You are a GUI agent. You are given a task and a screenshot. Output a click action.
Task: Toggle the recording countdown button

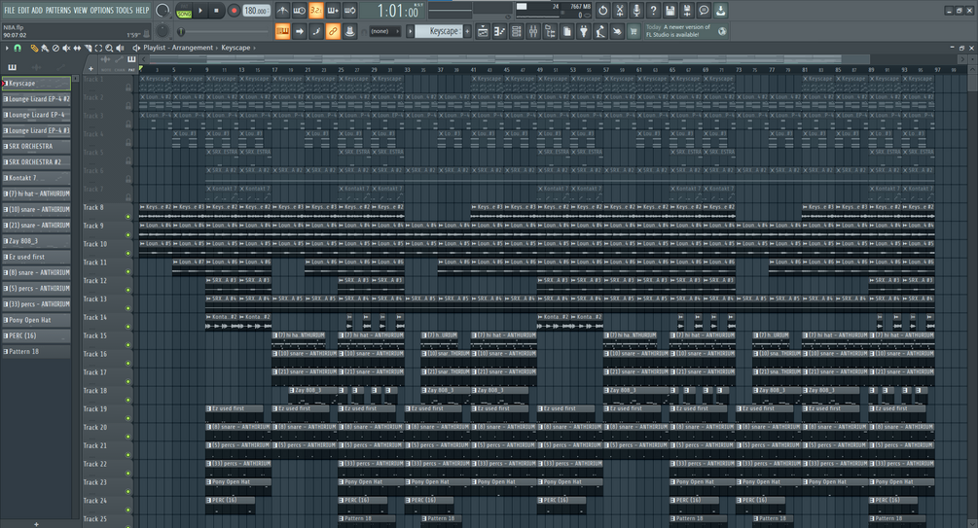click(x=316, y=11)
